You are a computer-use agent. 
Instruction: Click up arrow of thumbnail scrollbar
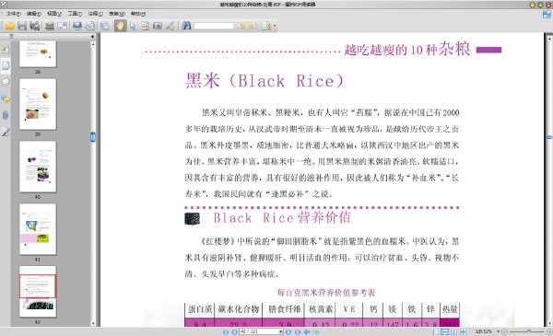point(93,44)
